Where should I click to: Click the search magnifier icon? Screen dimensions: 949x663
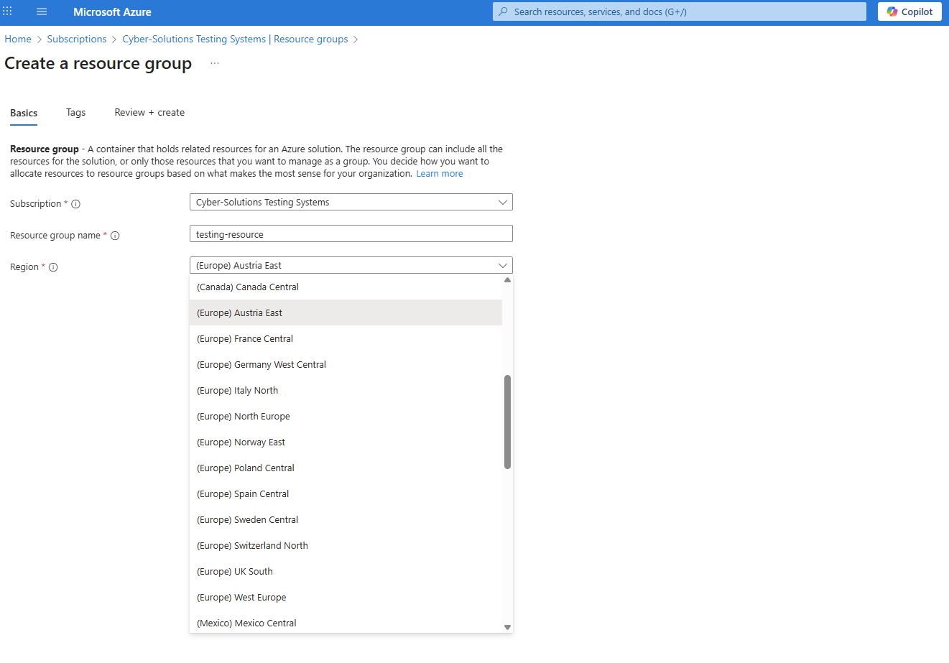tap(503, 11)
